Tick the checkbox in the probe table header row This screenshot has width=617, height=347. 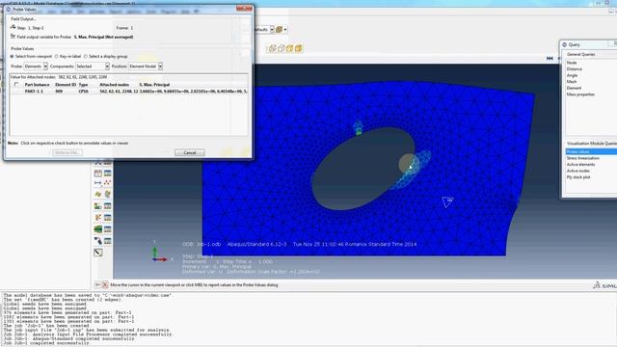coord(16,84)
